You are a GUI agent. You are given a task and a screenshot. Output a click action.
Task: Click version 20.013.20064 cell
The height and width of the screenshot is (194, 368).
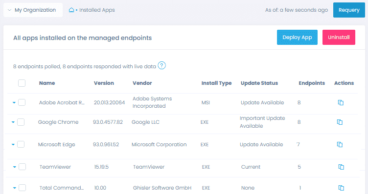[109, 102]
